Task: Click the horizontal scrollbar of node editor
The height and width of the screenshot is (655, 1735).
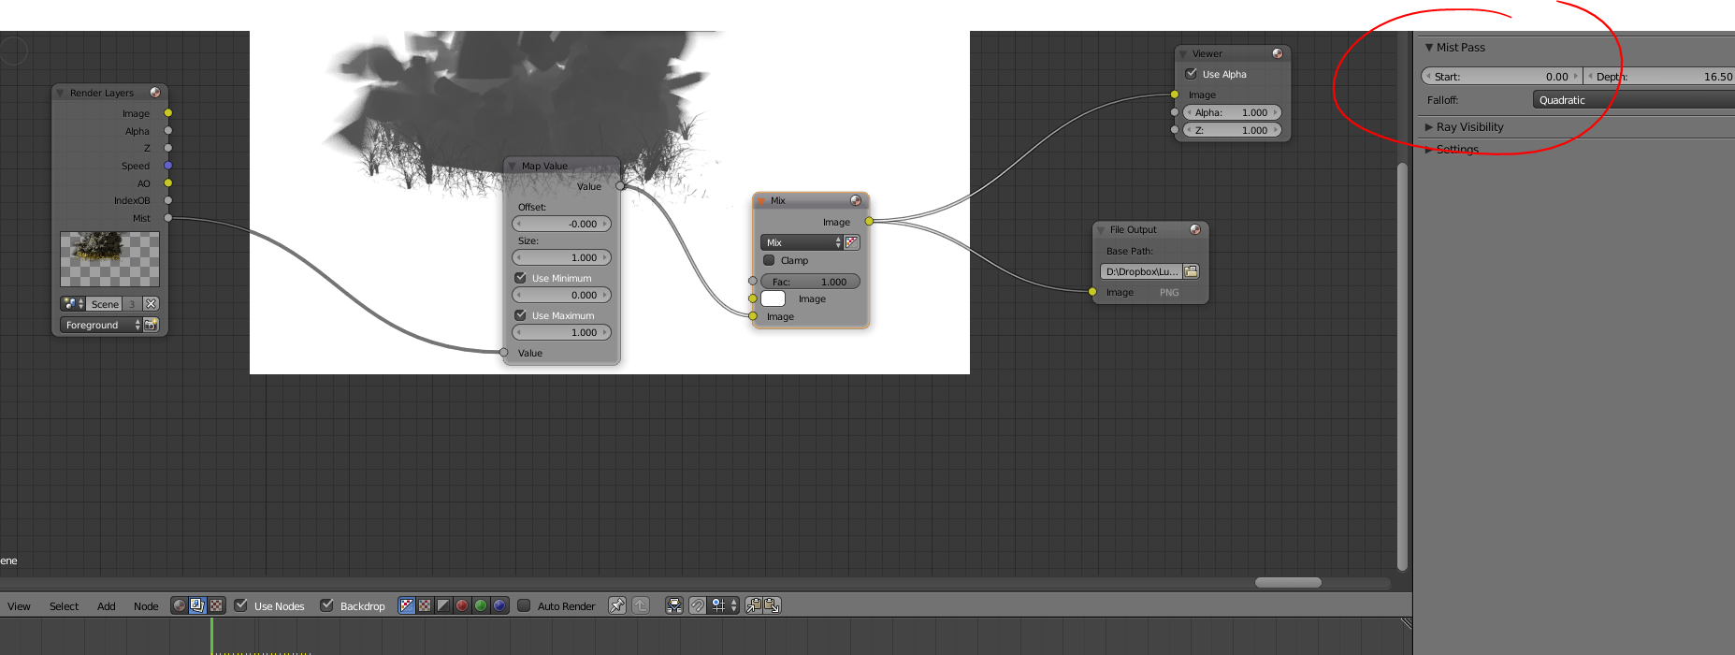Action: pos(1288,582)
